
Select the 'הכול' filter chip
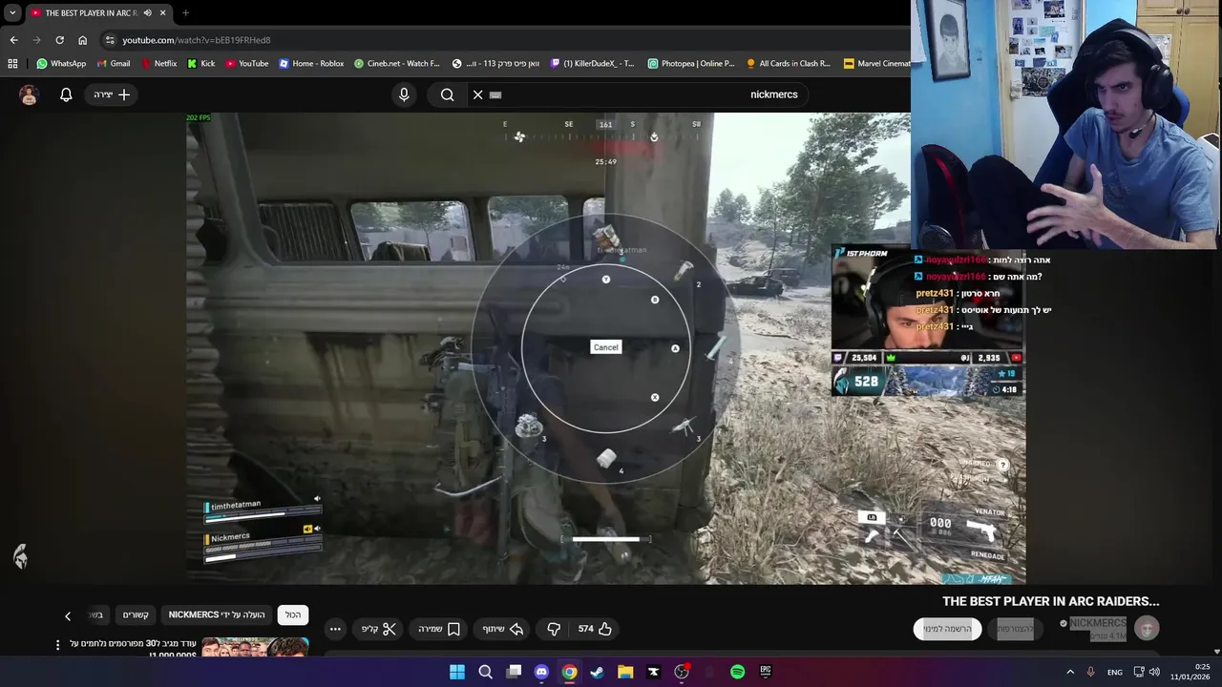pos(293,615)
